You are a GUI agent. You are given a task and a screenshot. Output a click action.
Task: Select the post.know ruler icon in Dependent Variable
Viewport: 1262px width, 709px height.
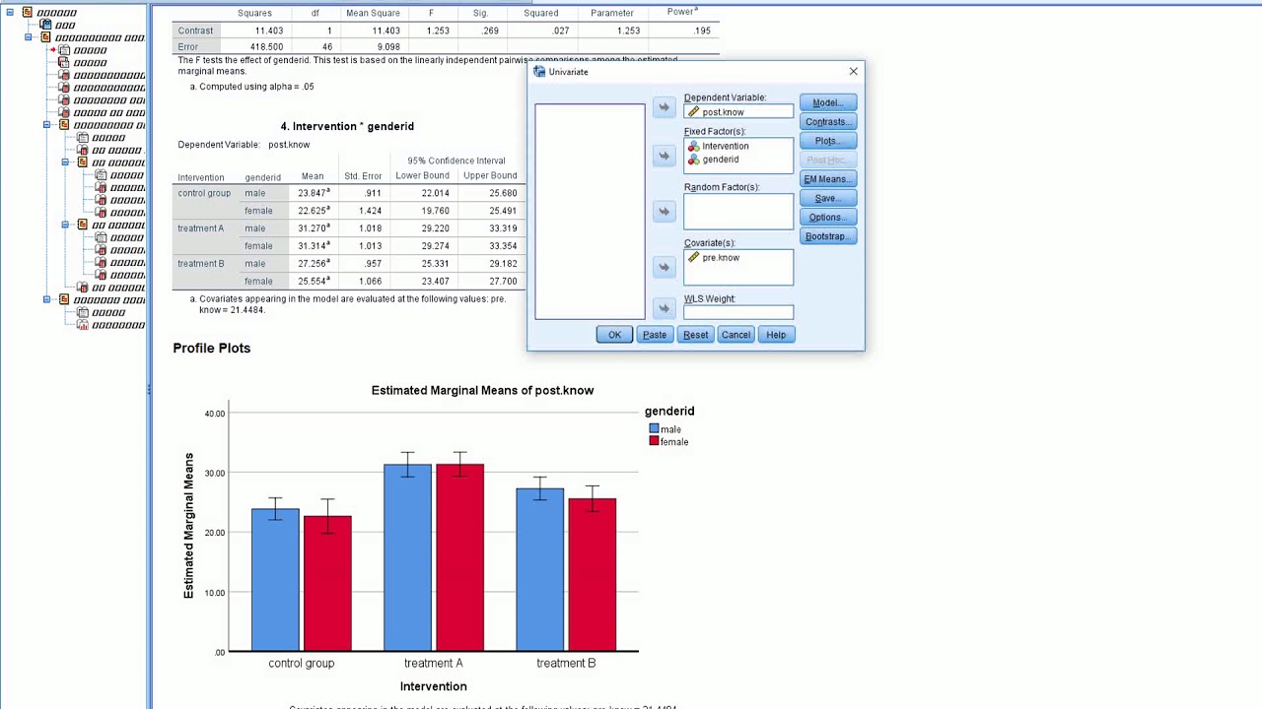tap(693, 112)
